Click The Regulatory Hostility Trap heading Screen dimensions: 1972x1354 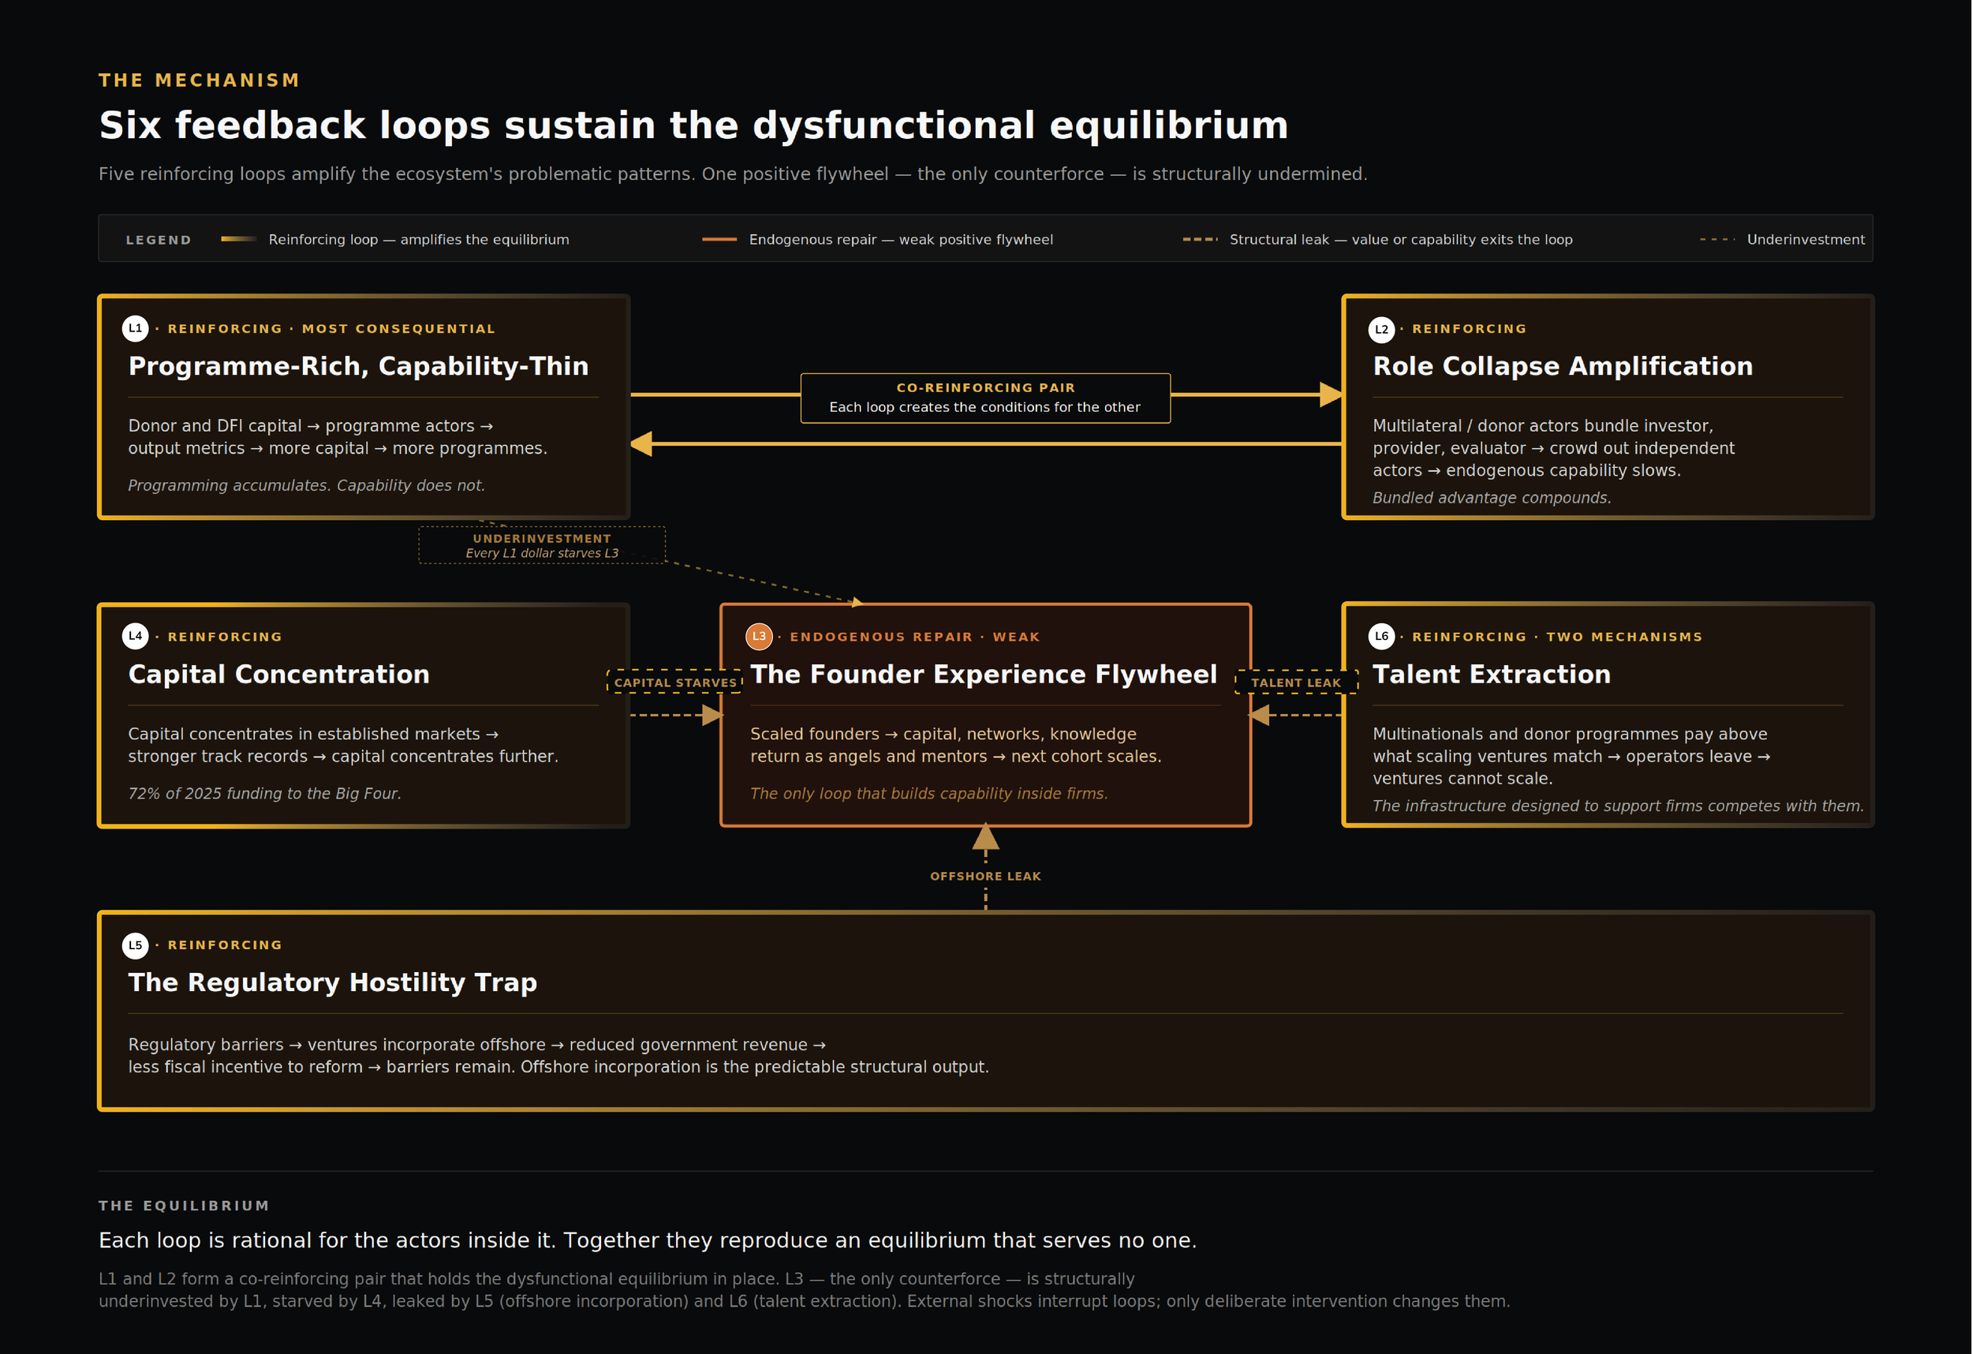point(333,982)
